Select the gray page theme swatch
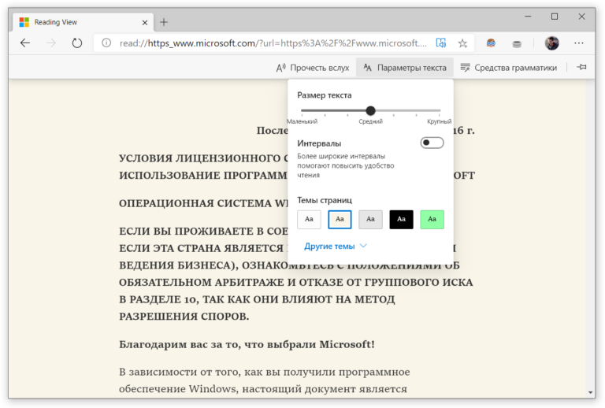 click(x=370, y=219)
